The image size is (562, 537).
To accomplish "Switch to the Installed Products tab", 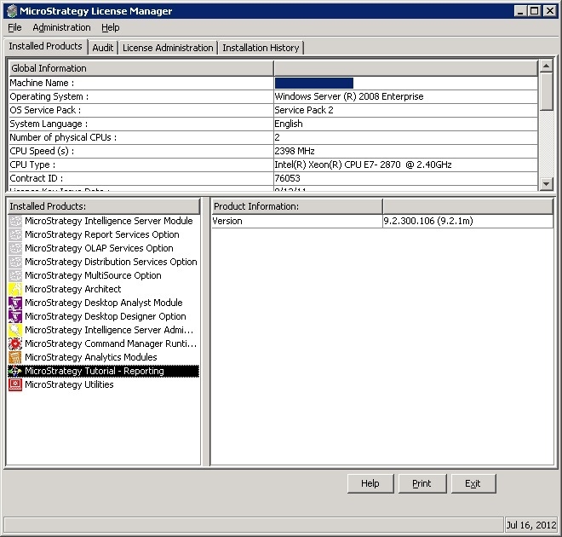I will coord(45,46).
